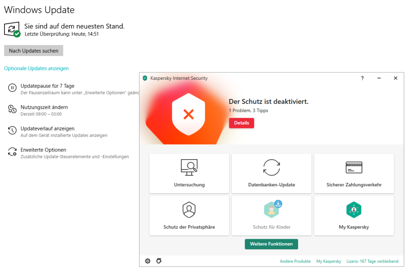
Task: Select Erweiterte Optionen entry
Action: [43, 150]
